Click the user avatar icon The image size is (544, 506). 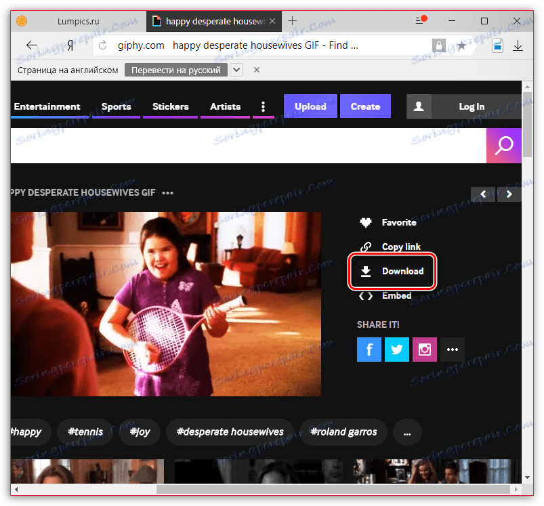[x=419, y=106]
